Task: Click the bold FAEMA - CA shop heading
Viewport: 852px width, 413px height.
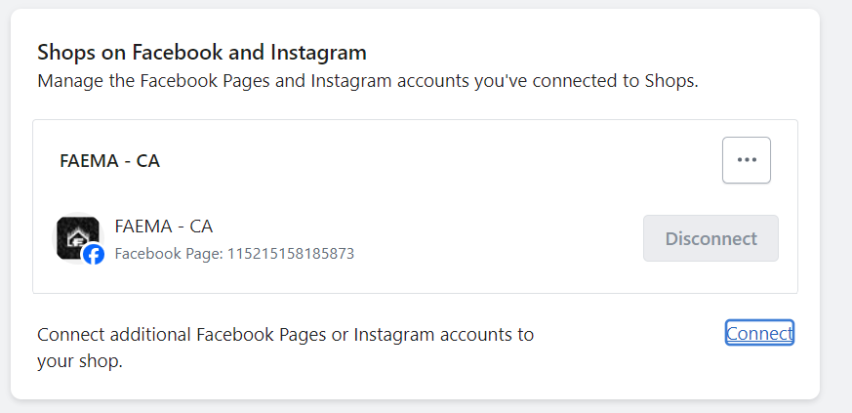Action: coord(109,161)
